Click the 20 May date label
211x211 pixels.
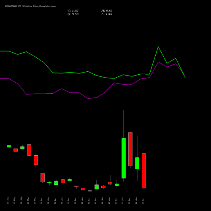pos(8,200)
